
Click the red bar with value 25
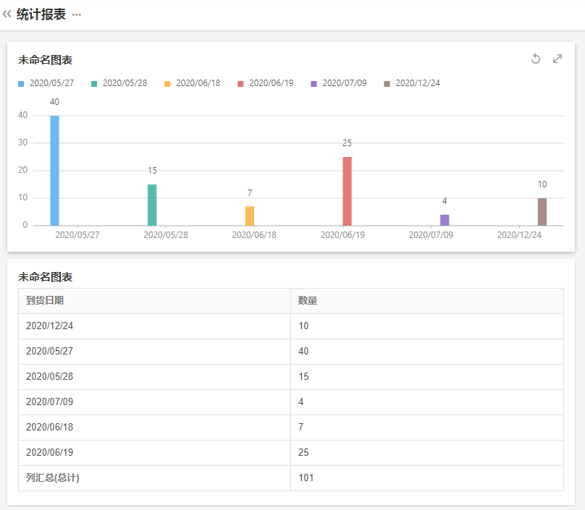[347, 191]
